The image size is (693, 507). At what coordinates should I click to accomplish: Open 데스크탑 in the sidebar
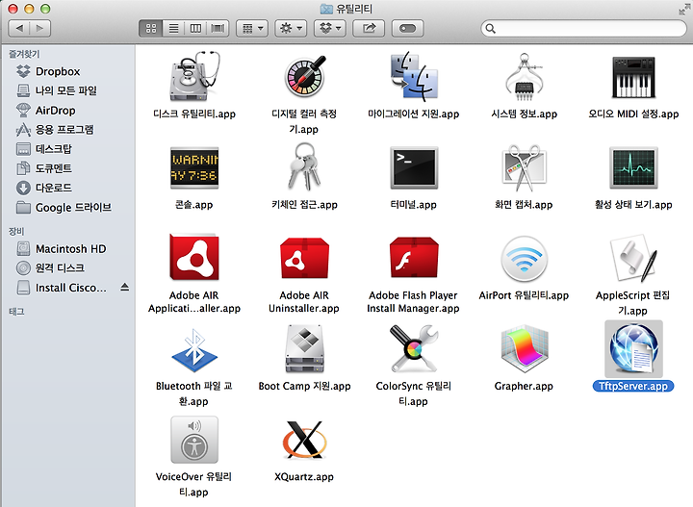[x=54, y=149]
